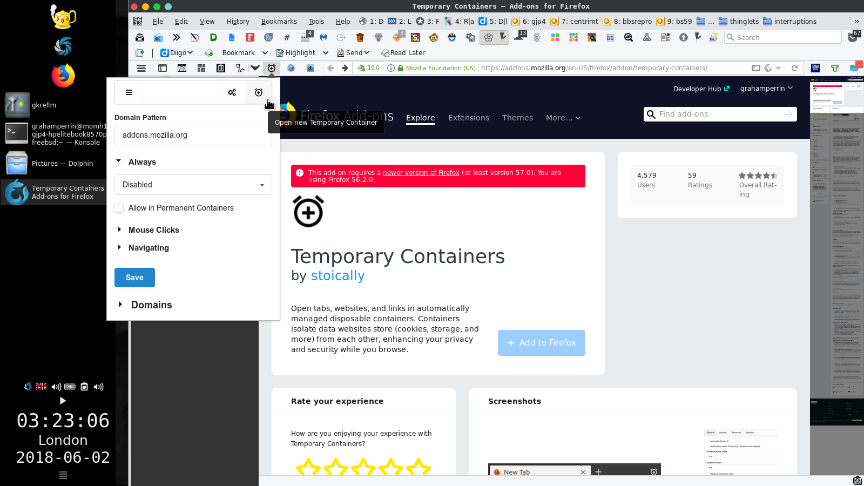Go back with the left arrow button
This screenshot has height=486, width=864.
330,68
